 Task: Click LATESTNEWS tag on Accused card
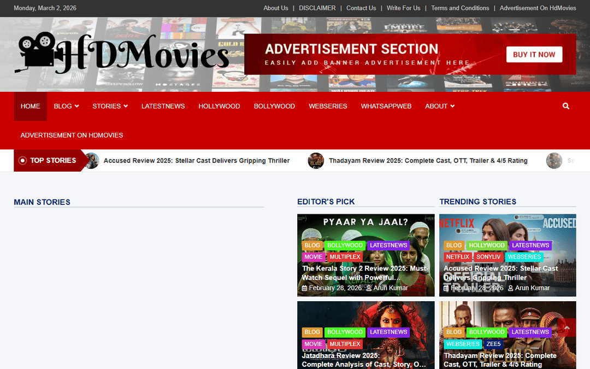[x=530, y=245]
